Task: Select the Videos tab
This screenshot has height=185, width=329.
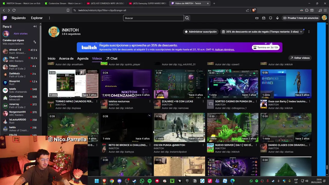Action: pyautogui.click(x=97, y=59)
